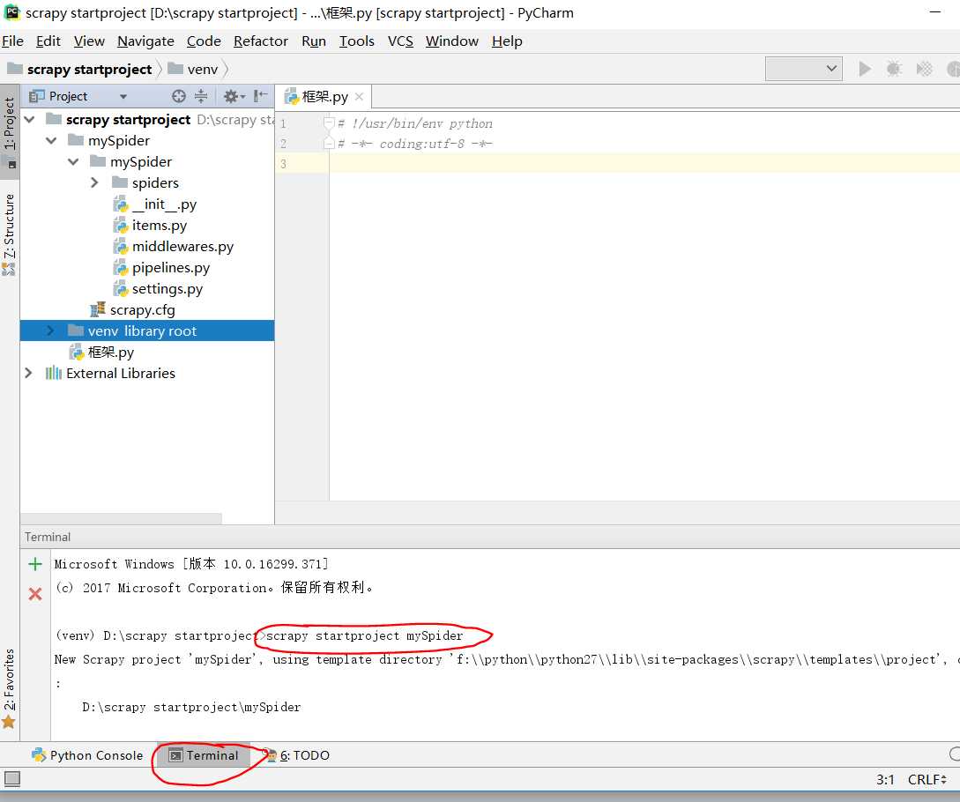The width and height of the screenshot is (960, 802).
Task: Open the File menu
Action: point(12,41)
